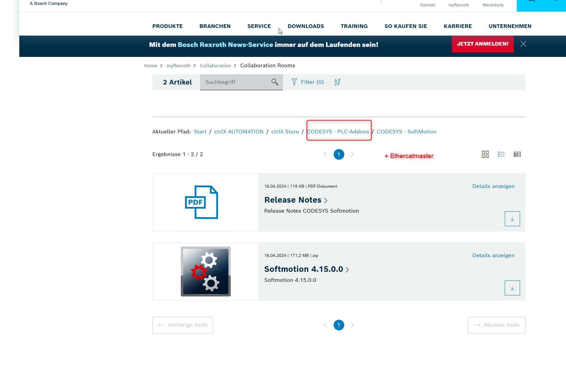Image resolution: width=566 pixels, height=368 pixels.
Task: Click bottom pagination previous arrow
Action: tap(325, 325)
